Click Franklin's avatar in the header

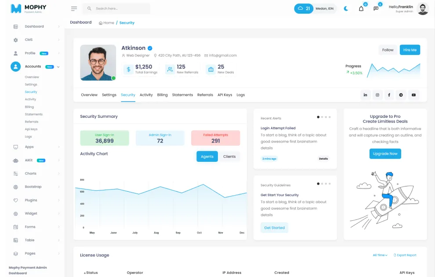tap(423, 9)
